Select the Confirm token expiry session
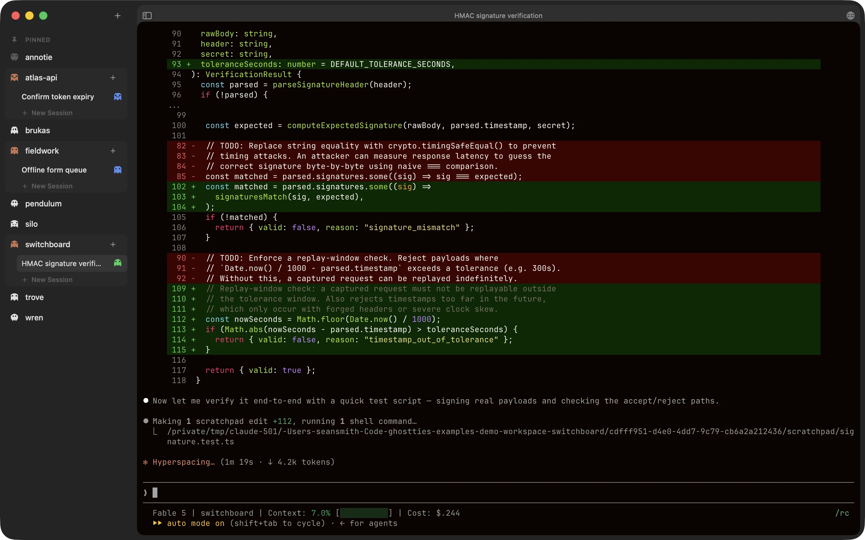Image resolution: width=865 pixels, height=540 pixels. pyautogui.click(x=72, y=97)
